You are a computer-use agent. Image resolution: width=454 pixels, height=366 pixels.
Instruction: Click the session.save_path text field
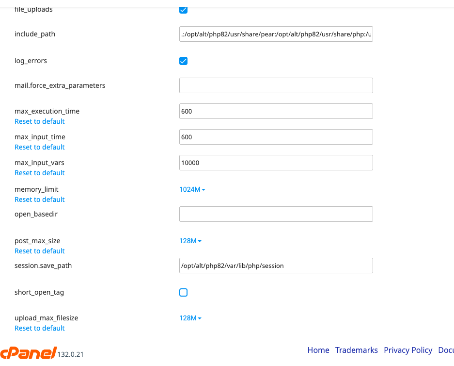coord(276,266)
